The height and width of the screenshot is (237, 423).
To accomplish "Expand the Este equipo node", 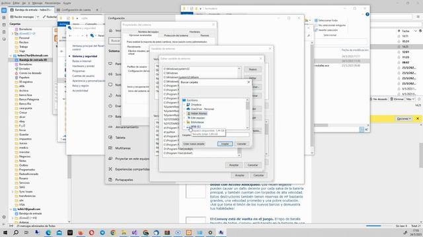I will [184, 118].
